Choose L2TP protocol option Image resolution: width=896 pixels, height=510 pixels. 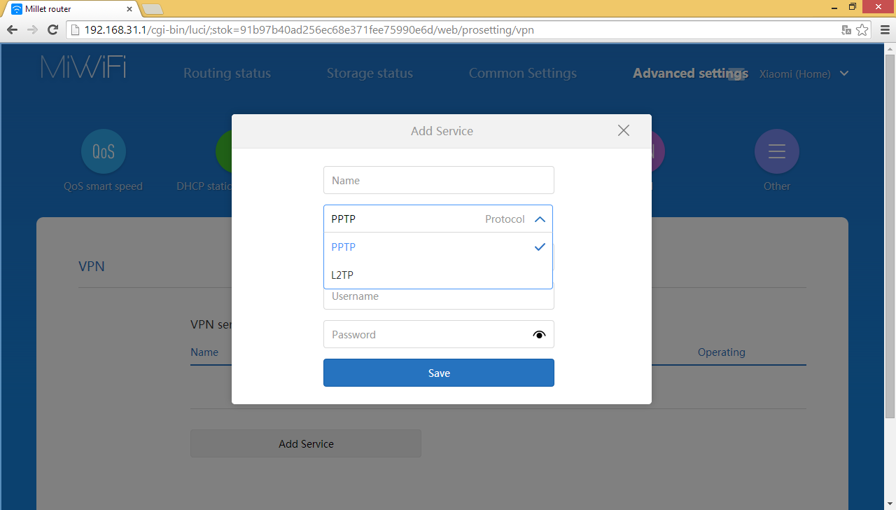click(438, 275)
